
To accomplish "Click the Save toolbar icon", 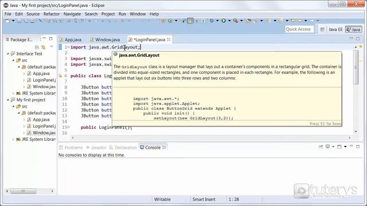I will tap(19, 21).
